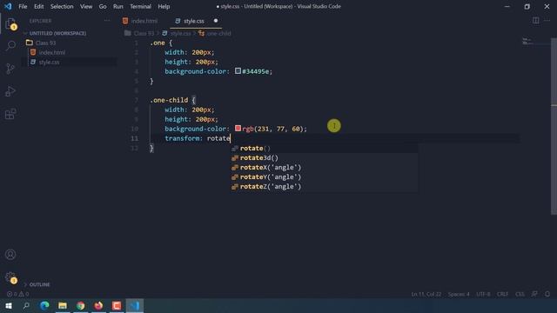Screen dimensions: 557x313
Task: Open the Edit menu
Action: (x=38, y=6)
